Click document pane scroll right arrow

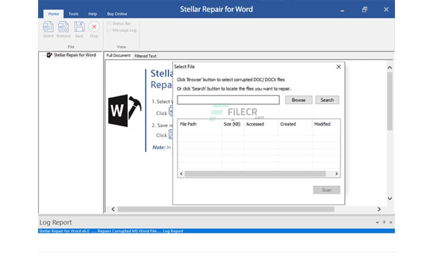(379, 209)
